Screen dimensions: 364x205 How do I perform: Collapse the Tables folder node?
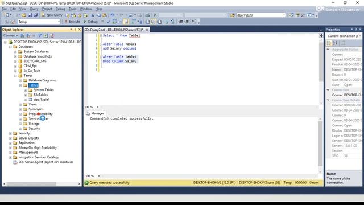(x=20, y=85)
